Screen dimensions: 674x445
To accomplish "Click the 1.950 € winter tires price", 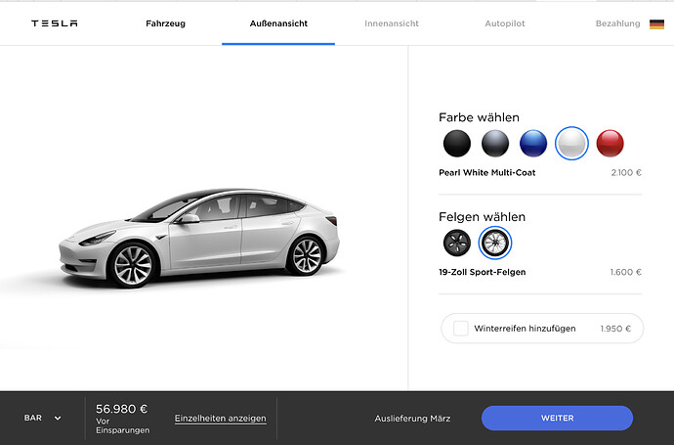I will pyautogui.click(x=615, y=329).
